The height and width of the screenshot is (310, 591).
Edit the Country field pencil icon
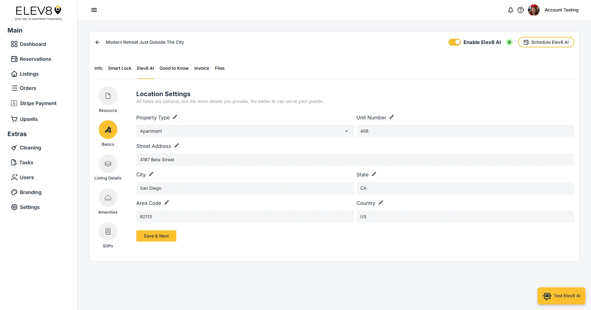[x=381, y=202]
